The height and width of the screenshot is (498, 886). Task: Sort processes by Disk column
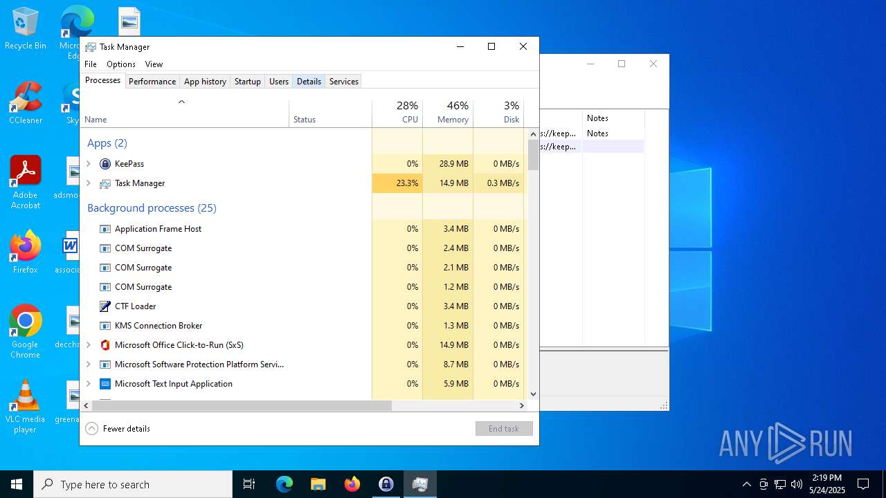point(498,113)
